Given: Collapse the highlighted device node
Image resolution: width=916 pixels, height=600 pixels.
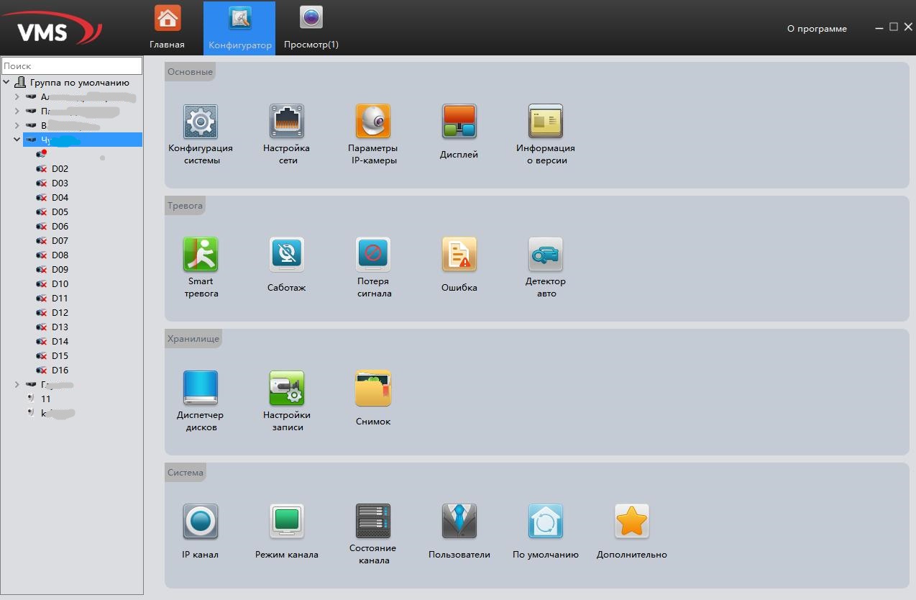Looking at the screenshot, I should pyautogui.click(x=17, y=140).
